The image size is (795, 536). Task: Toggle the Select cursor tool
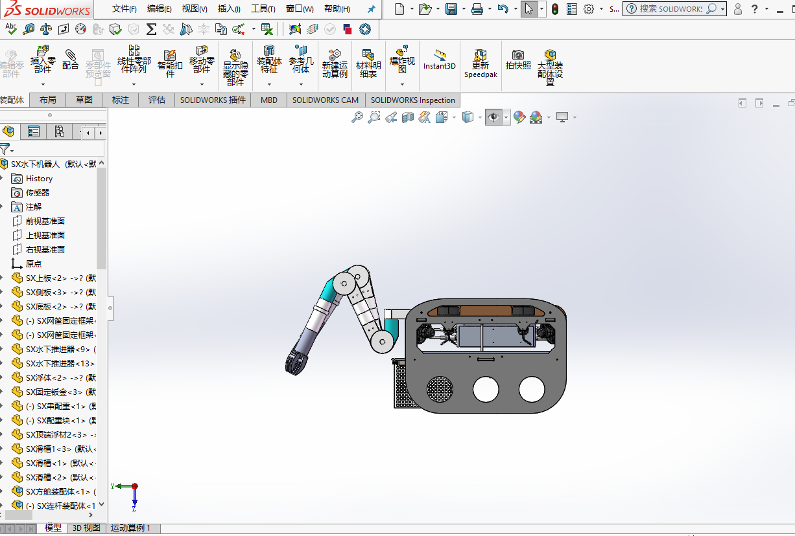click(529, 9)
